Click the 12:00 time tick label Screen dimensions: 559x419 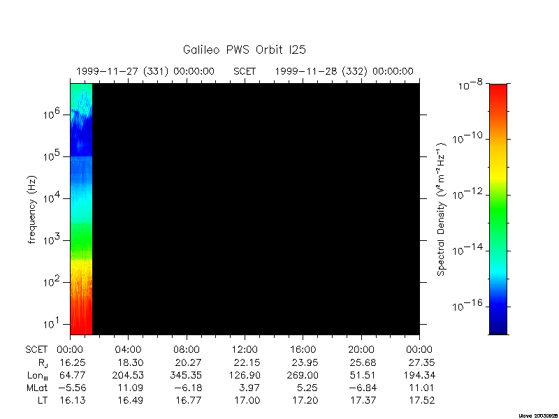tap(245, 350)
